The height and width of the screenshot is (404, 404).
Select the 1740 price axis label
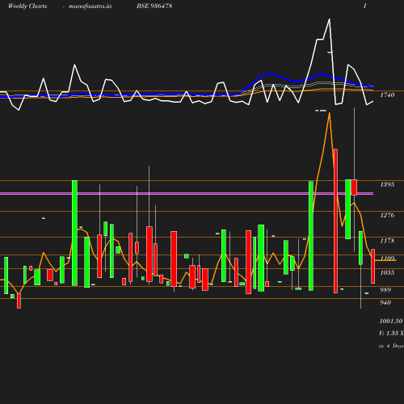(387, 95)
